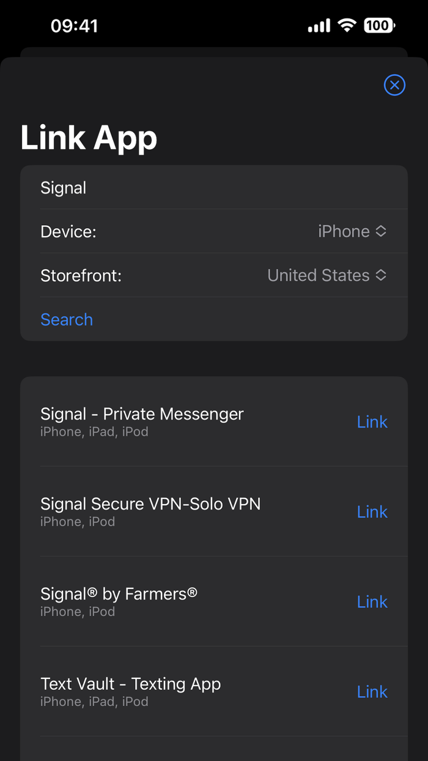428x761 pixels.
Task: Tap the cellular signal bars icon
Action: pyautogui.click(x=319, y=26)
